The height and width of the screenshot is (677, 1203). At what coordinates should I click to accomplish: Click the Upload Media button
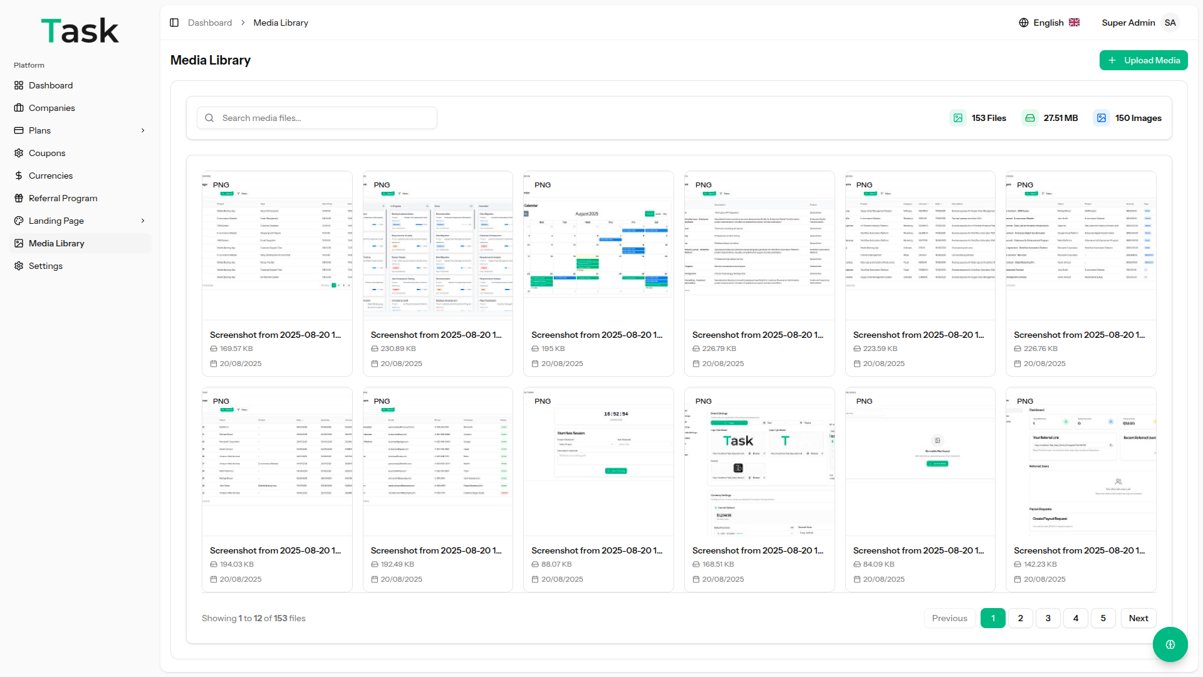click(x=1143, y=60)
